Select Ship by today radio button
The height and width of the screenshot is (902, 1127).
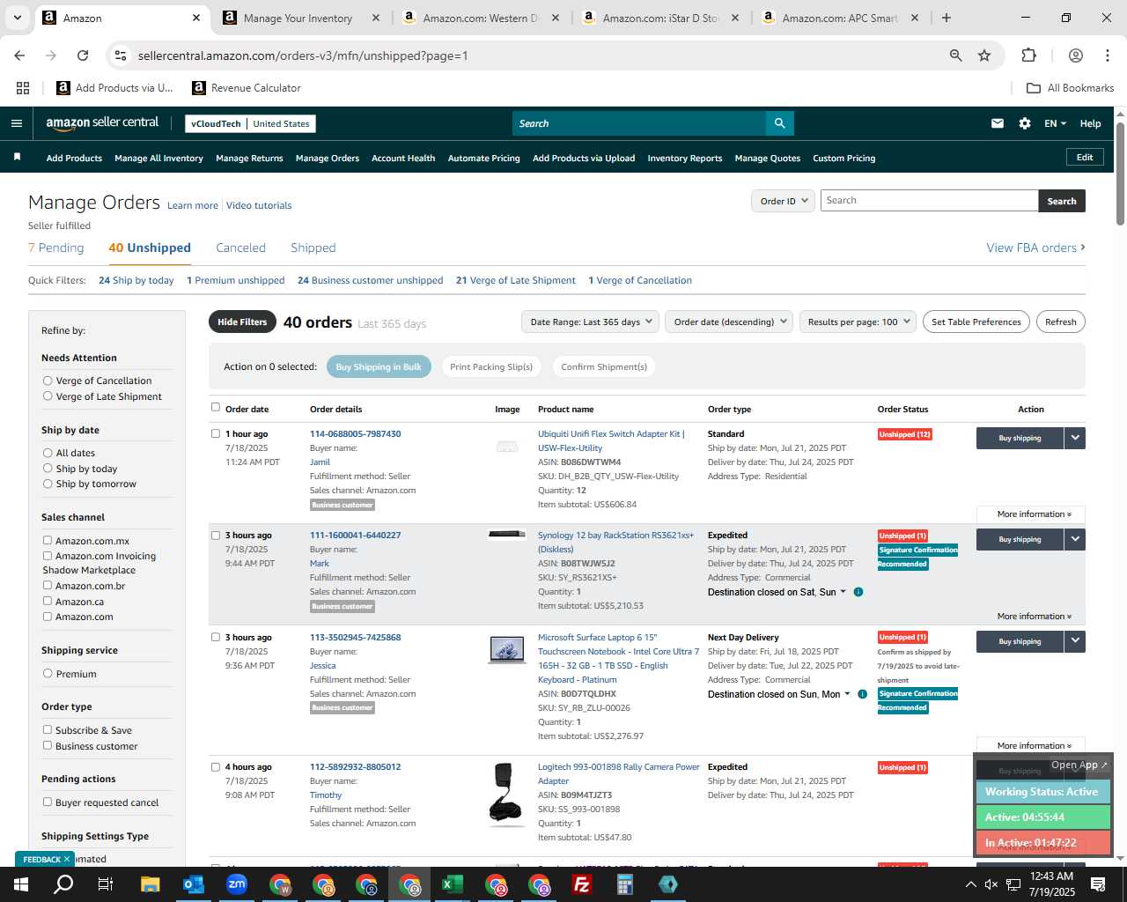click(48, 469)
